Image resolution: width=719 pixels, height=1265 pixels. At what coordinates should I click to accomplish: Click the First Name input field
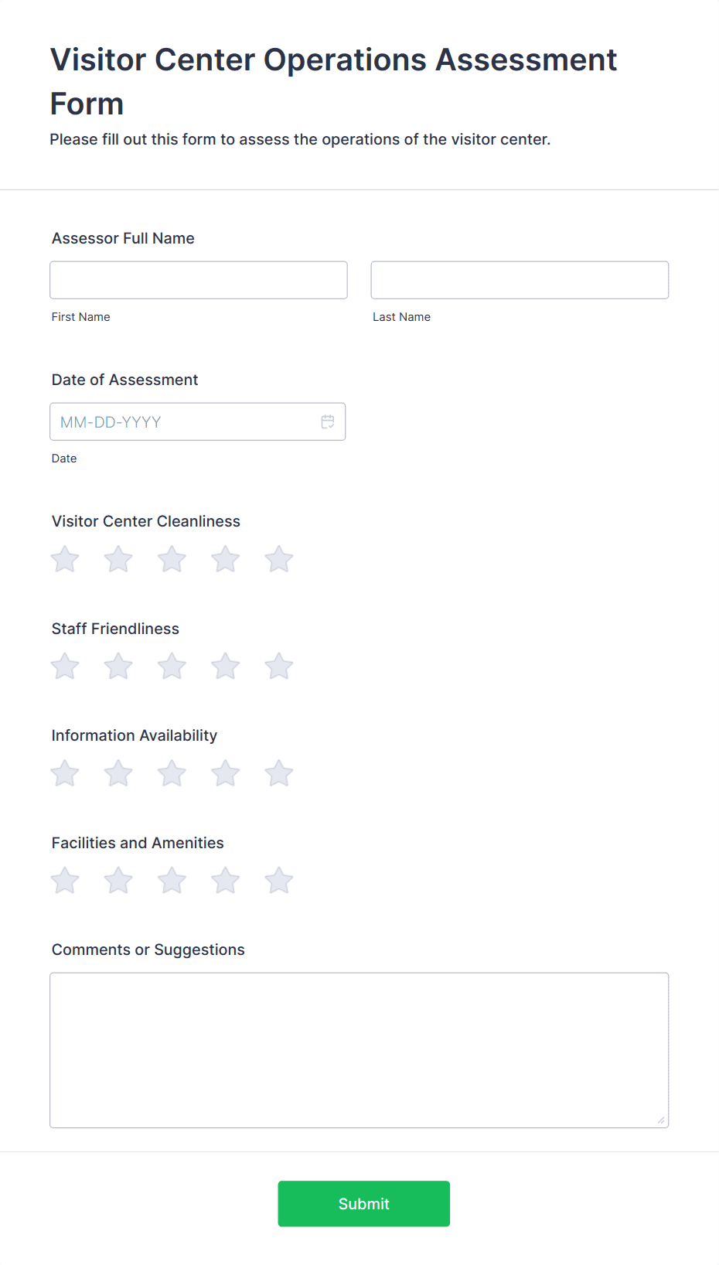(x=199, y=280)
